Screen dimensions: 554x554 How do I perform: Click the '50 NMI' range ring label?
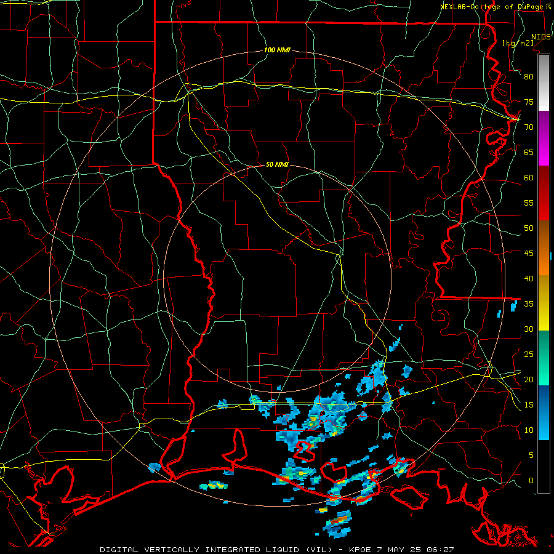tap(277, 164)
